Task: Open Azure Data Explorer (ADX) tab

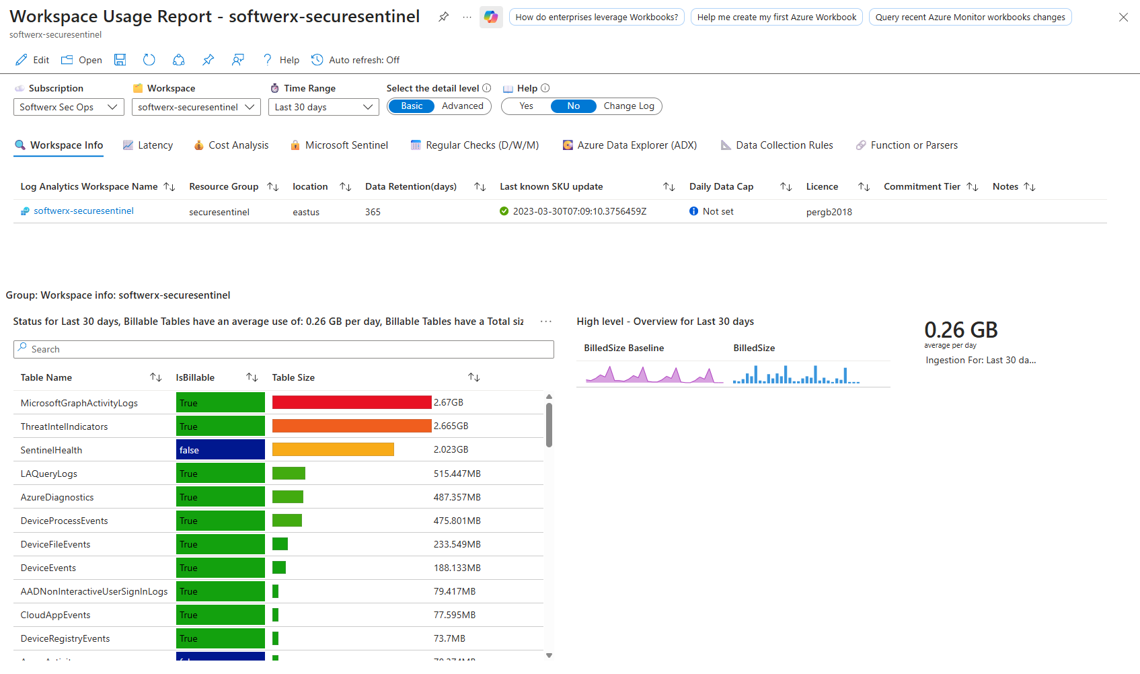Action: coord(630,145)
